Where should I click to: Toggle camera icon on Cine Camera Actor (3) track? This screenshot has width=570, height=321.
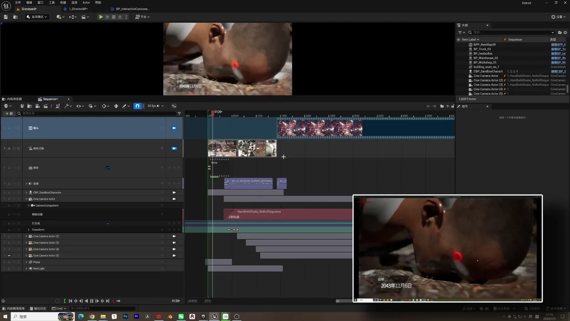(174, 243)
